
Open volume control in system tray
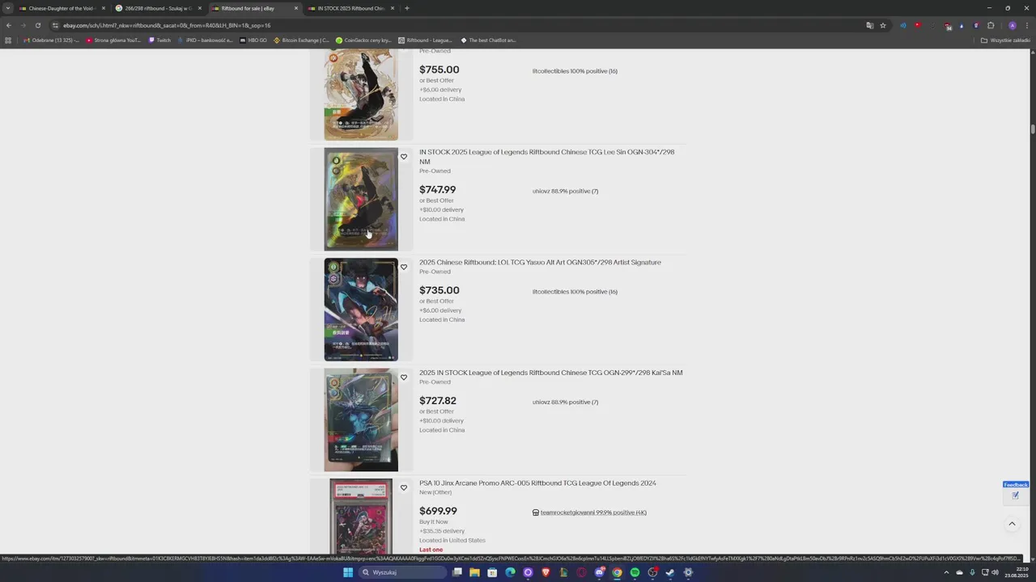[x=995, y=572]
